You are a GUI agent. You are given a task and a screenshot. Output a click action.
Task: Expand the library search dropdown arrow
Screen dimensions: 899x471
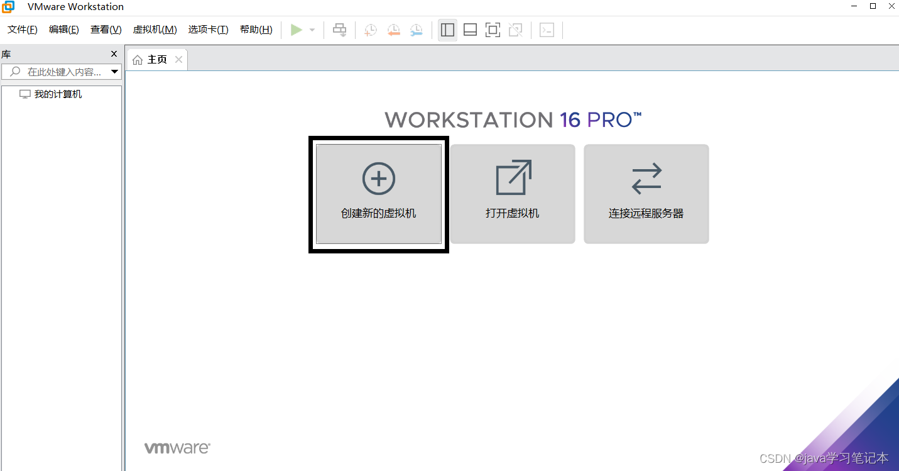point(114,72)
